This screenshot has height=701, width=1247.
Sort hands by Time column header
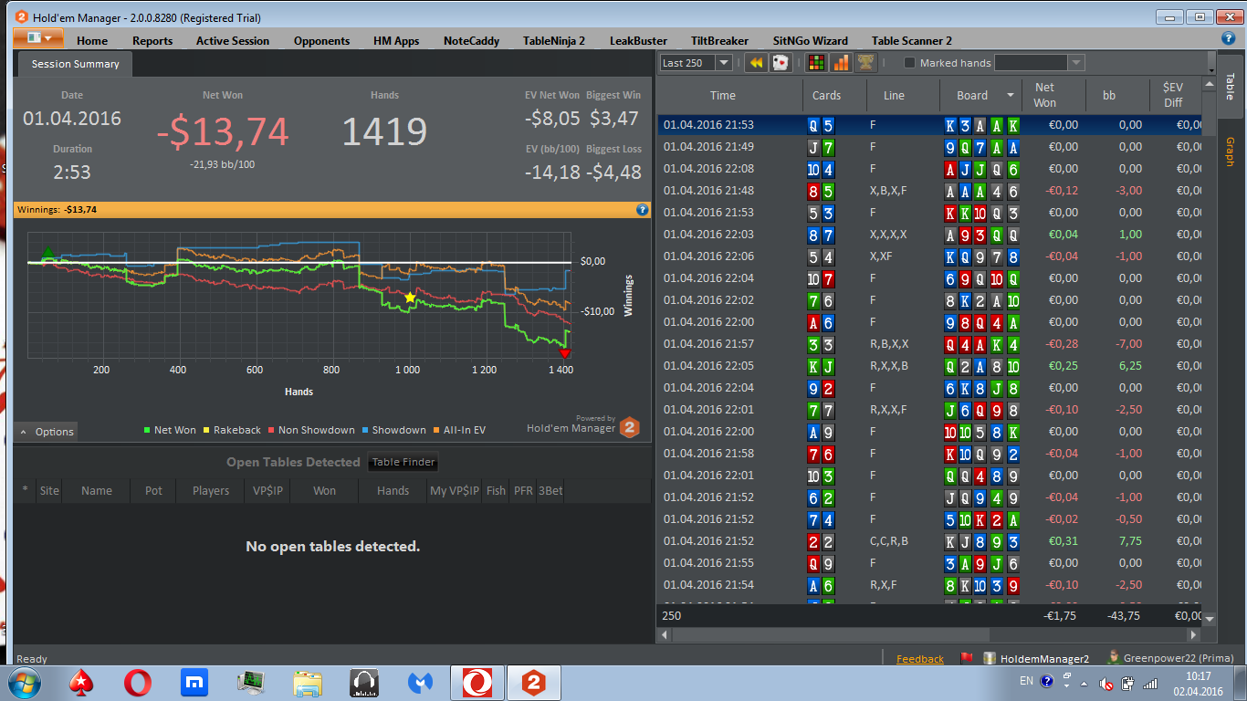pos(722,95)
